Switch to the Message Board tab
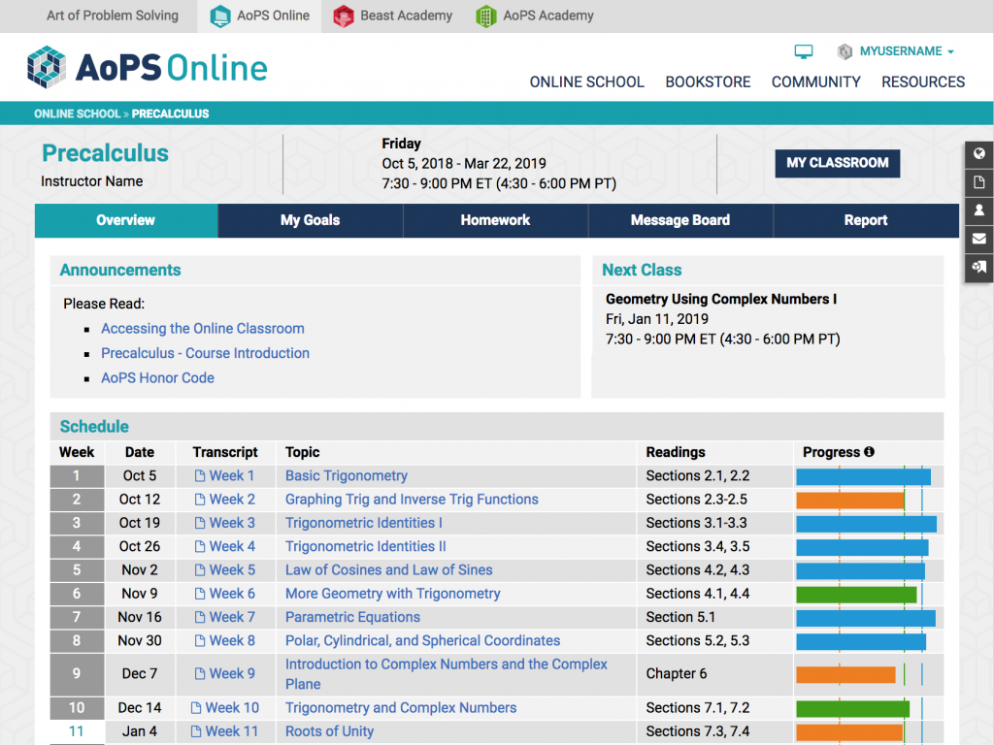This screenshot has width=994, height=745. (x=680, y=220)
